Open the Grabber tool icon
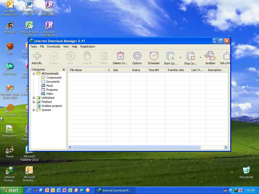This screenshot has width=259, height=194. [x=210, y=56]
